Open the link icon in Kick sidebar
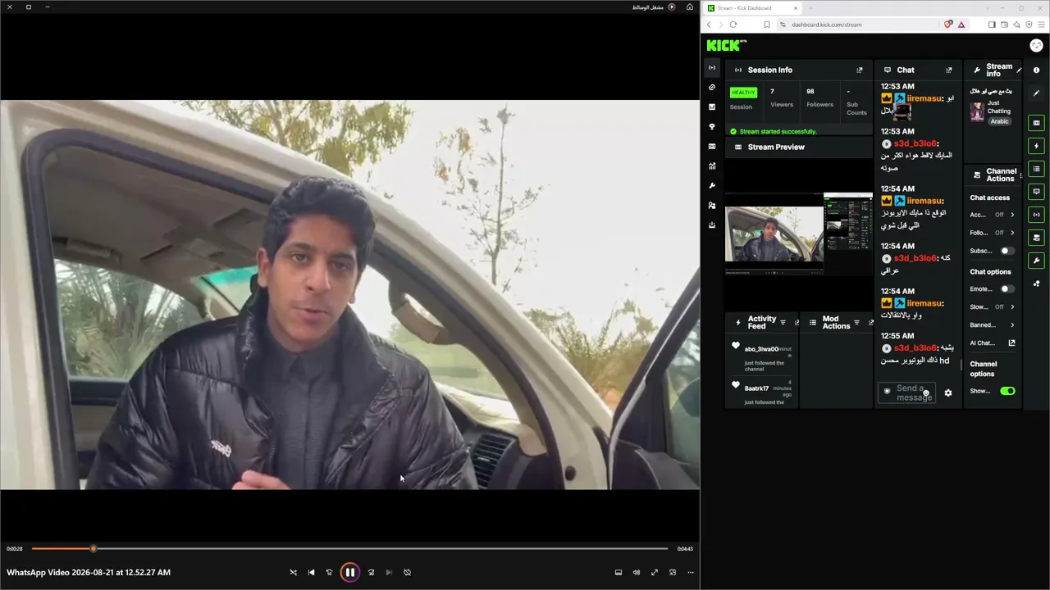 pyautogui.click(x=712, y=87)
